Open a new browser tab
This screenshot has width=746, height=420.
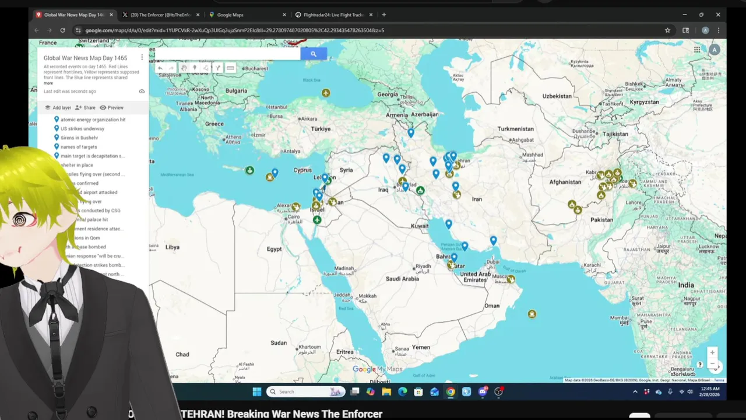383,15
